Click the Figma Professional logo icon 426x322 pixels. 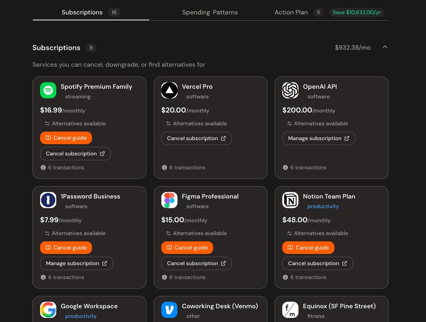click(169, 200)
